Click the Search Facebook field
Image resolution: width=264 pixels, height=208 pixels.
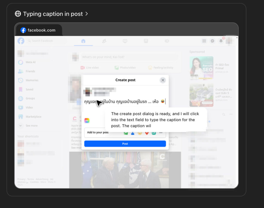coord(46,41)
